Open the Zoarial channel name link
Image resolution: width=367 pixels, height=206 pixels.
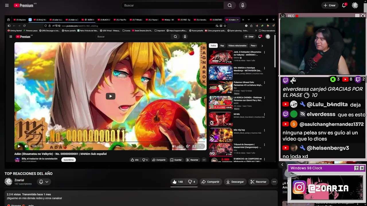19,180
